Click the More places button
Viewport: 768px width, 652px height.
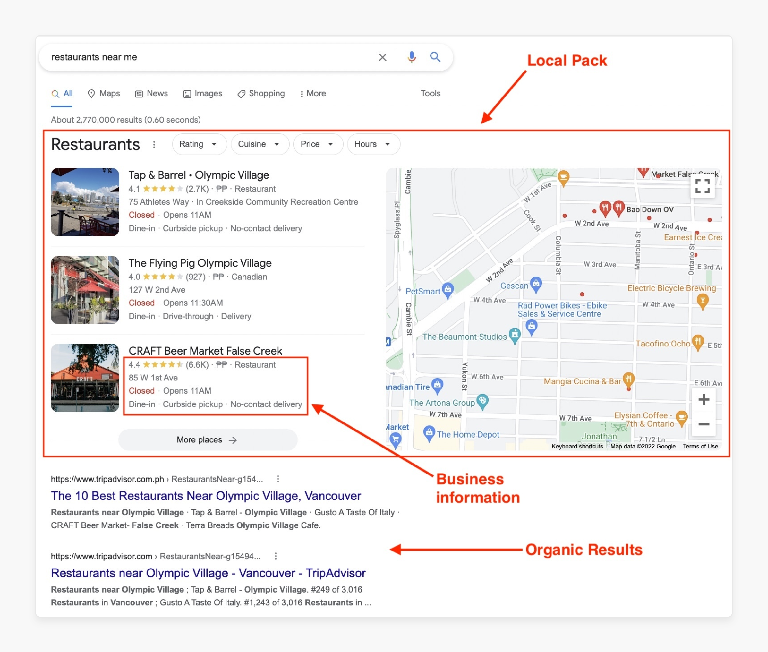pos(207,440)
